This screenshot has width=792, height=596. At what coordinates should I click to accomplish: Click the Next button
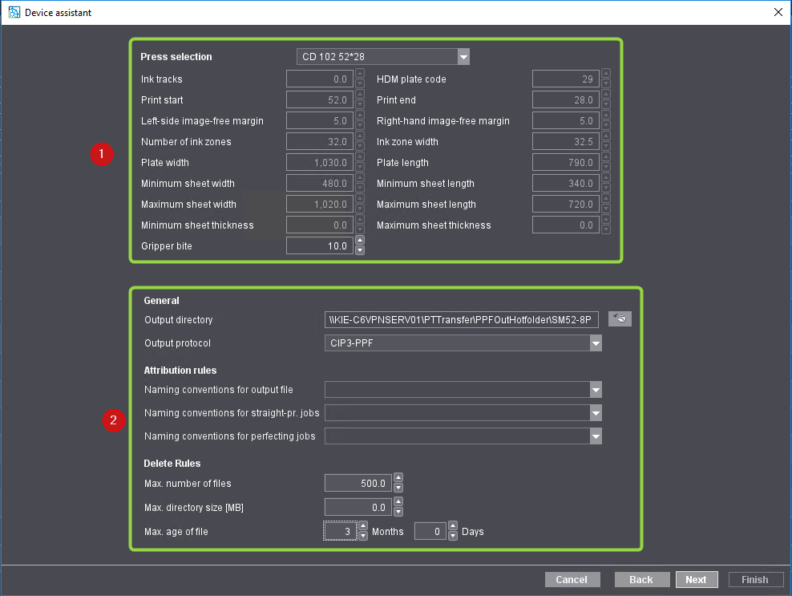click(696, 579)
